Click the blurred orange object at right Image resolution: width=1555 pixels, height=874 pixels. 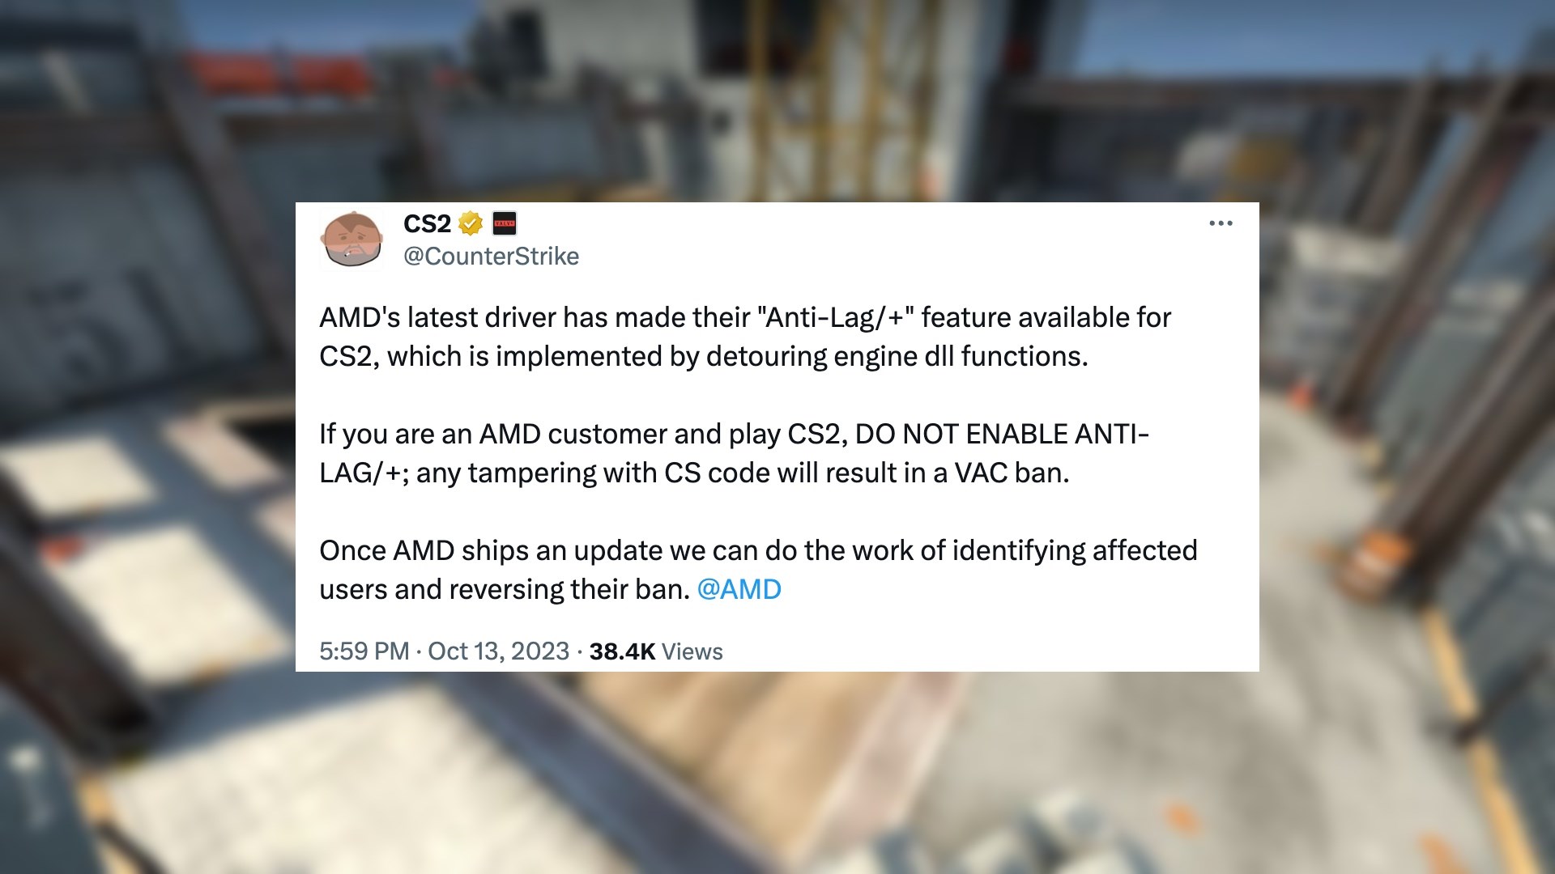pyautogui.click(x=1378, y=558)
